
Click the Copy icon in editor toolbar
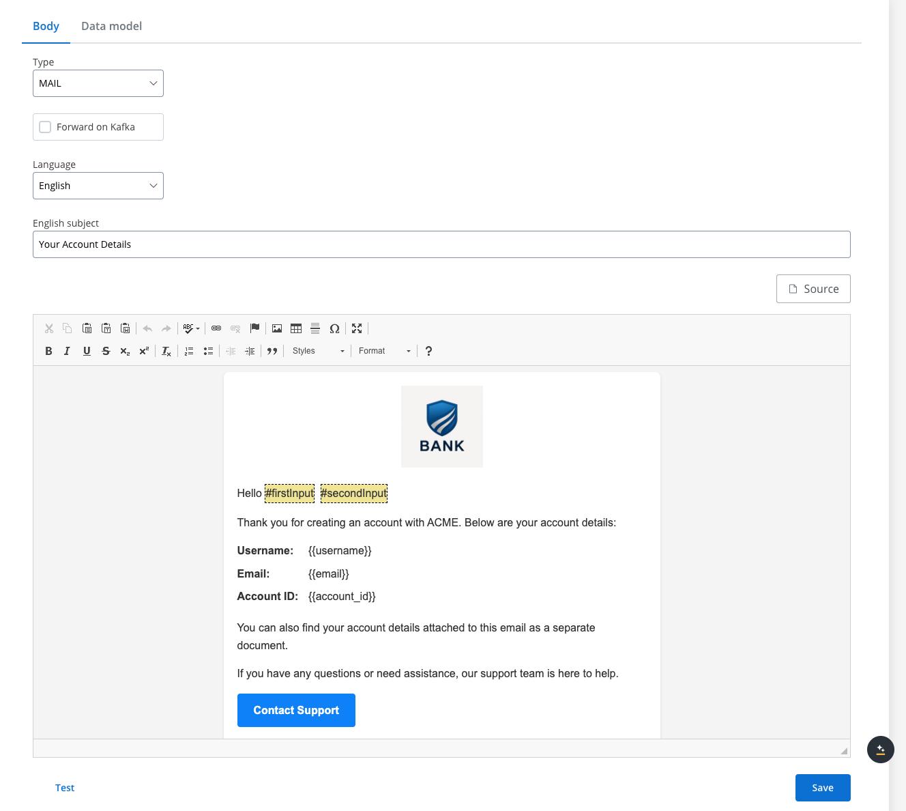pos(68,328)
